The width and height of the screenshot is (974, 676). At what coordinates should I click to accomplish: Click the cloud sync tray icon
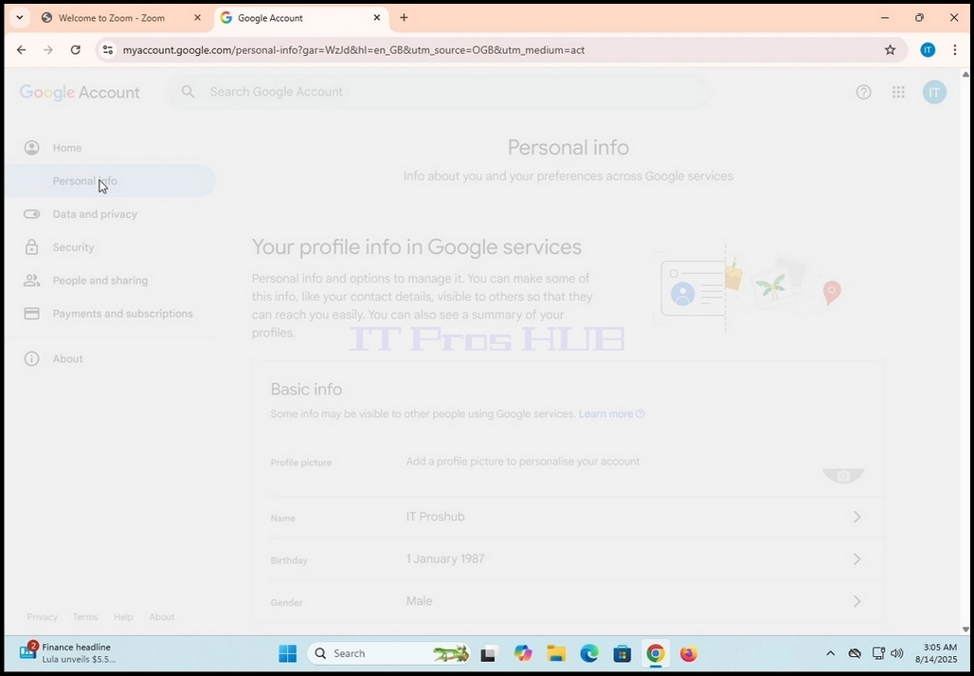pos(855,653)
